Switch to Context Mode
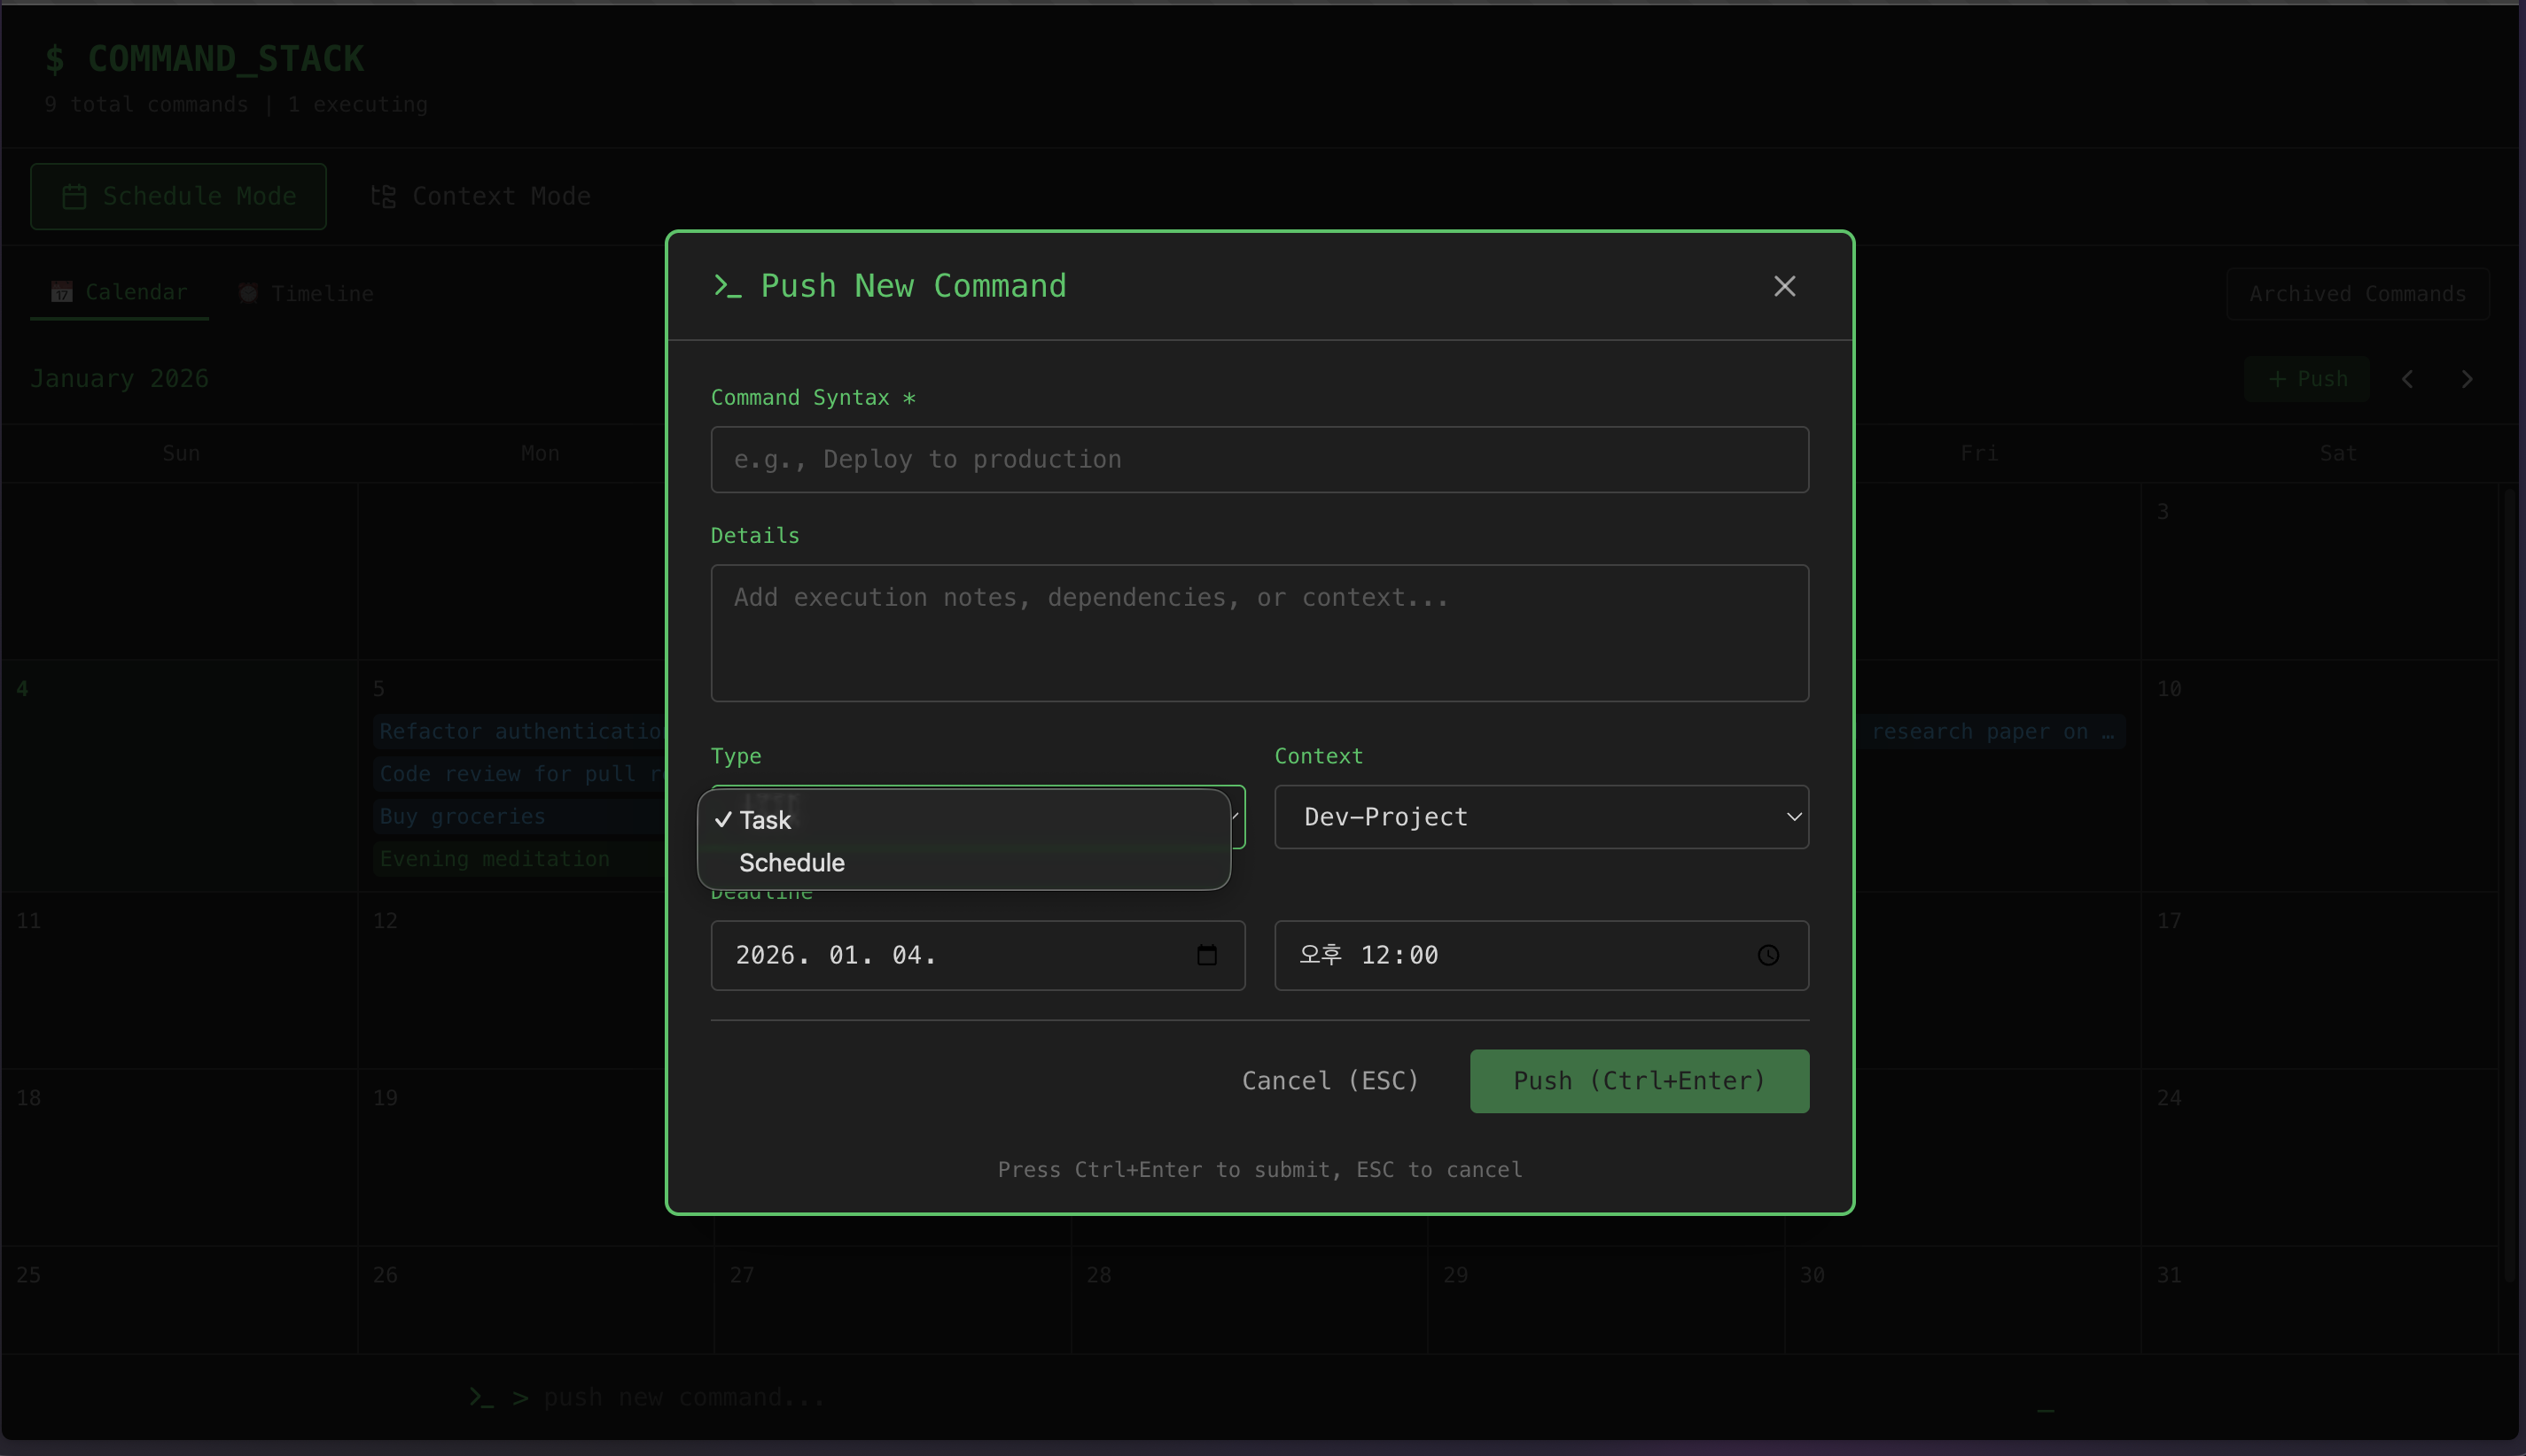Image resolution: width=2526 pixels, height=1456 pixels. pos(481,196)
